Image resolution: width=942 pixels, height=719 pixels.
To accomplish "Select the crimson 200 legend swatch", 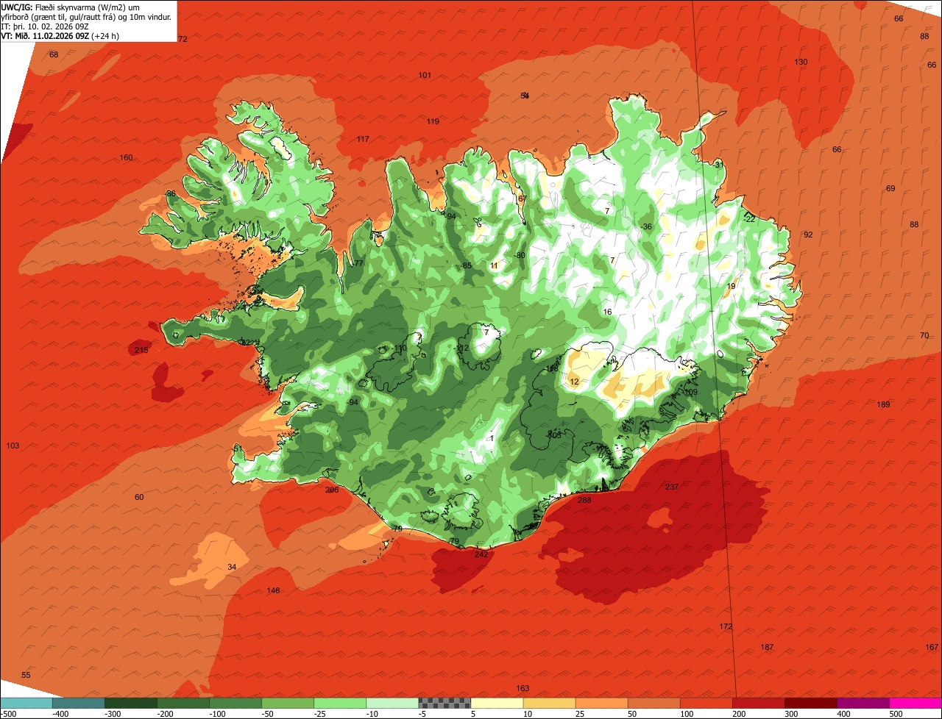I will click(758, 703).
